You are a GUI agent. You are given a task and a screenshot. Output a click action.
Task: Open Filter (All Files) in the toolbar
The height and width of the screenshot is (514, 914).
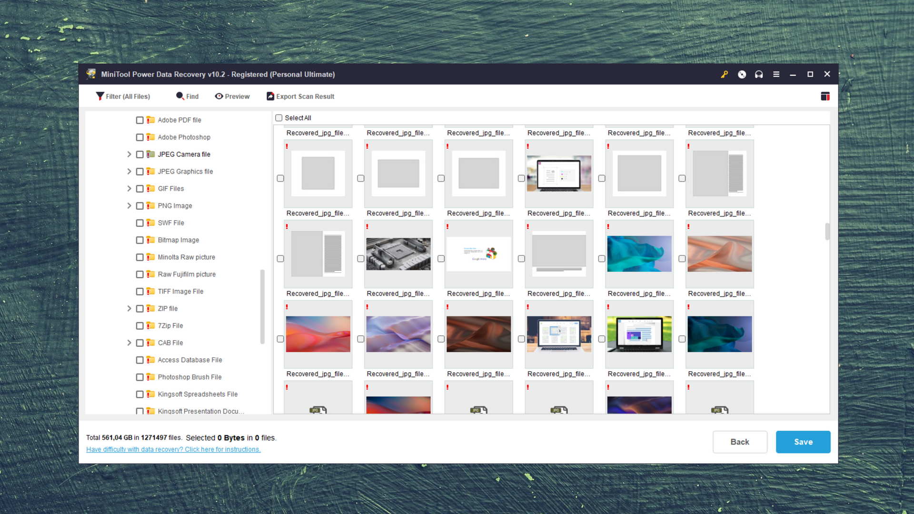pos(123,96)
